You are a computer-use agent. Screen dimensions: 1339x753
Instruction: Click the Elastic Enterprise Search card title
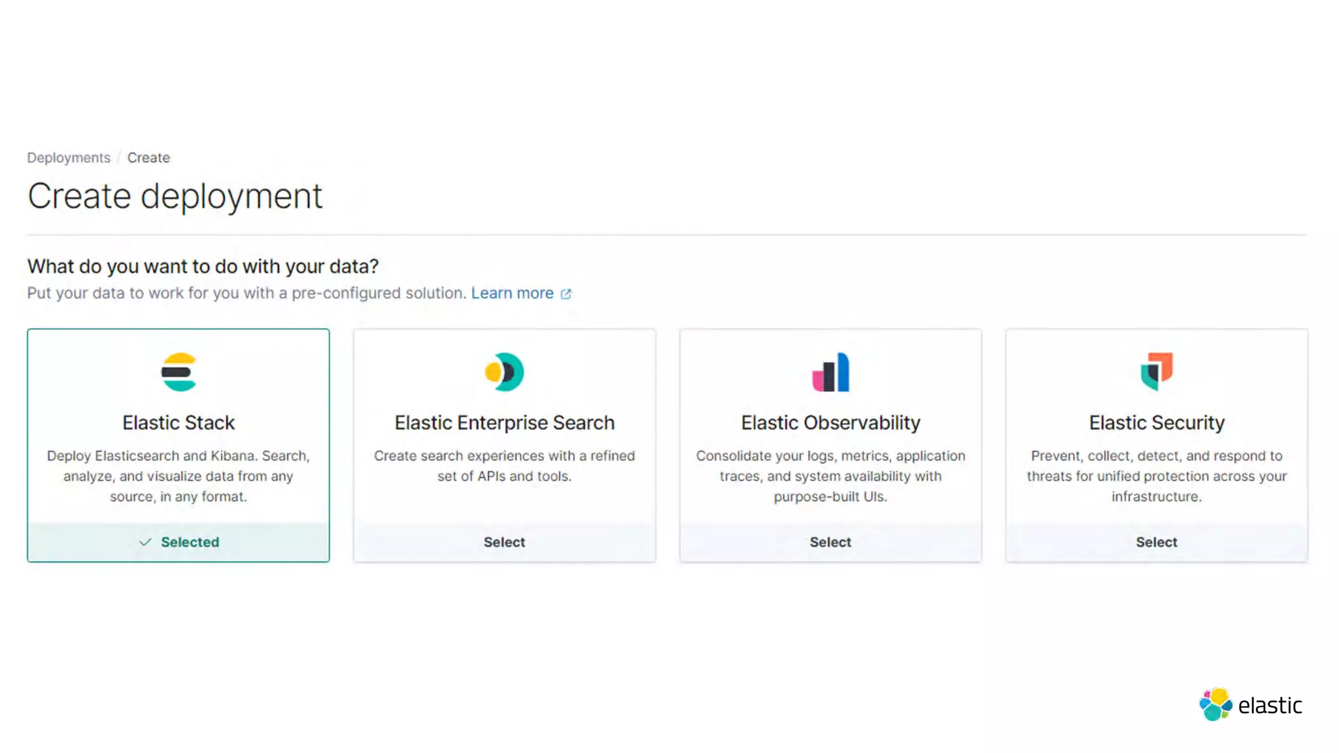click(504, 423)
